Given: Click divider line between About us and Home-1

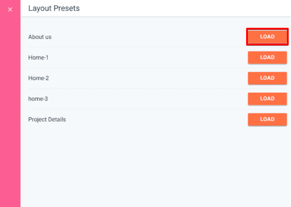Looking at the screenshot, I should [x=139, y=47].
